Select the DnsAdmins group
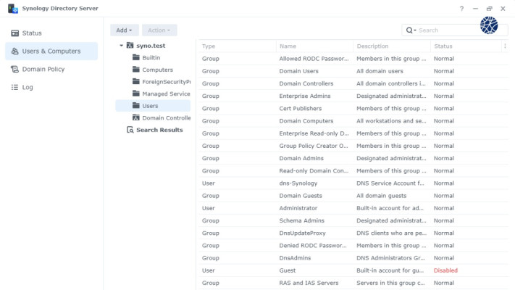Viewport: 515px width, 290px height. tap(353, 259)
